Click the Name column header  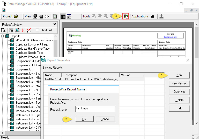[x=53, y=75]
